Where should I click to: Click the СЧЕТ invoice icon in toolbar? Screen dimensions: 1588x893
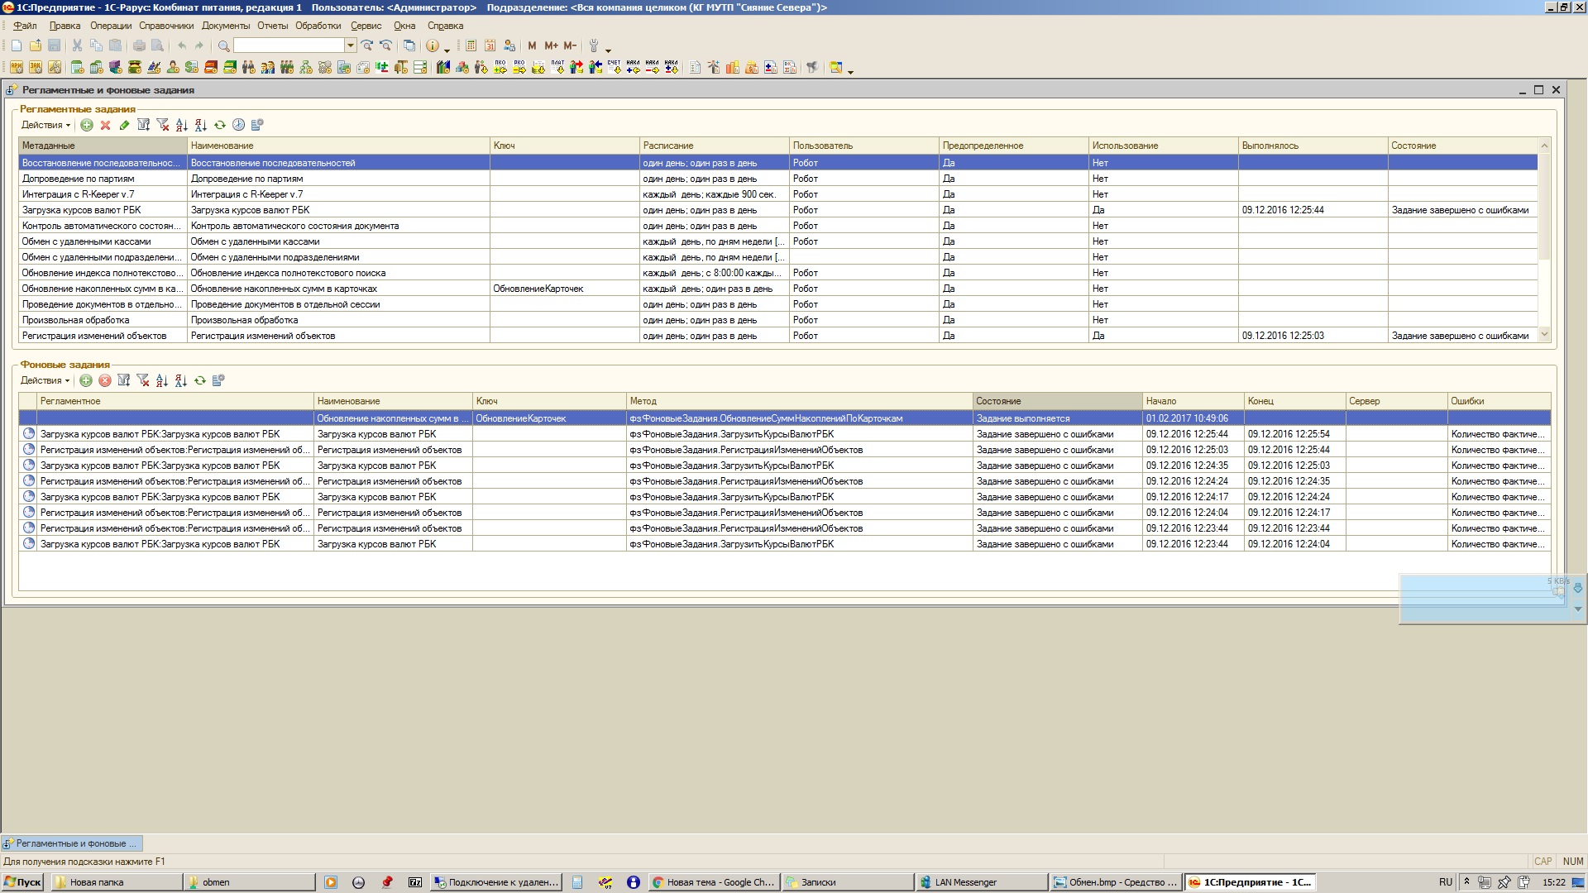click(614, 67)
